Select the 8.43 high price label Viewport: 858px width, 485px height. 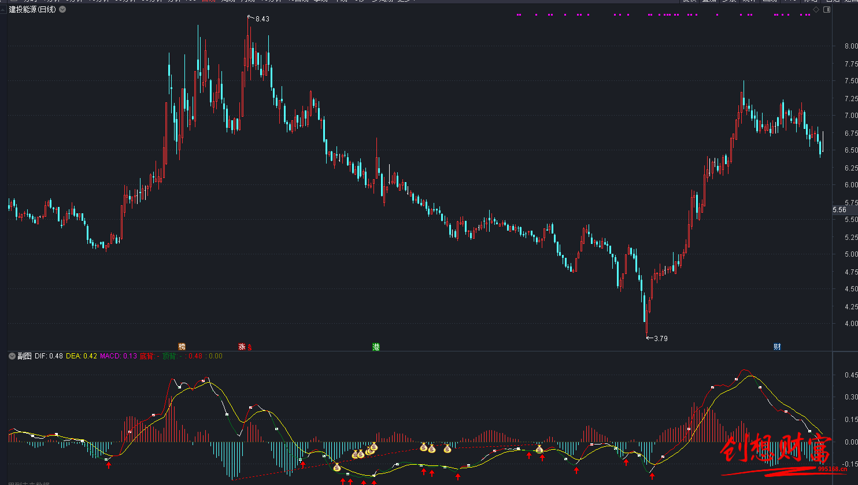pos(262,19)
